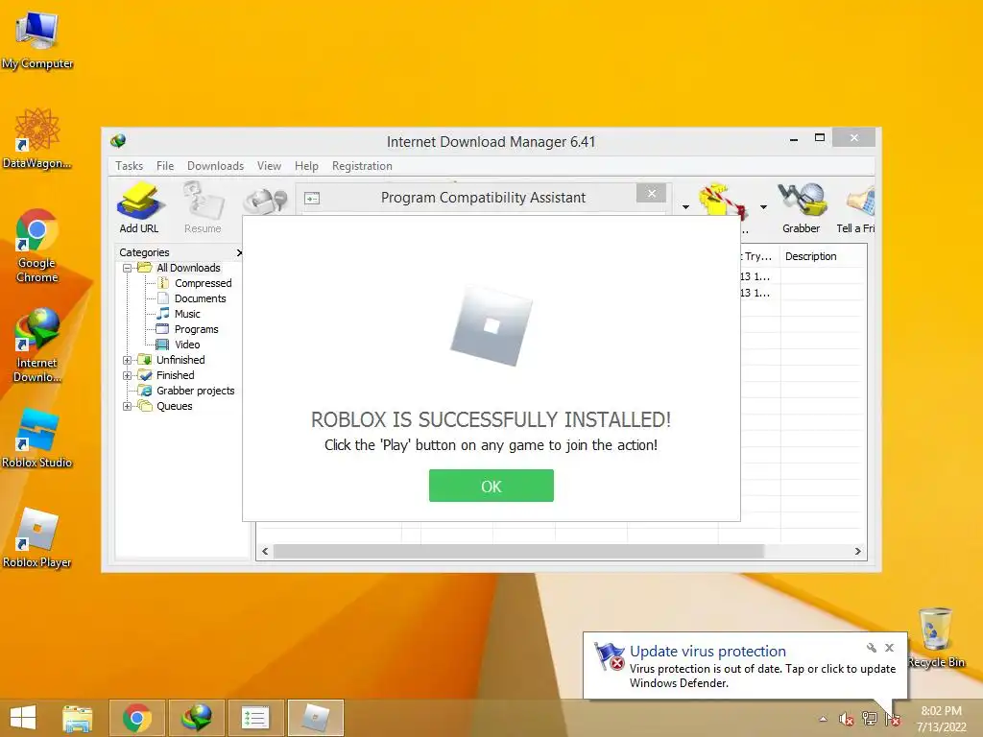Open the File menu
The image size is (983, 737).
(x=165, y=166)
